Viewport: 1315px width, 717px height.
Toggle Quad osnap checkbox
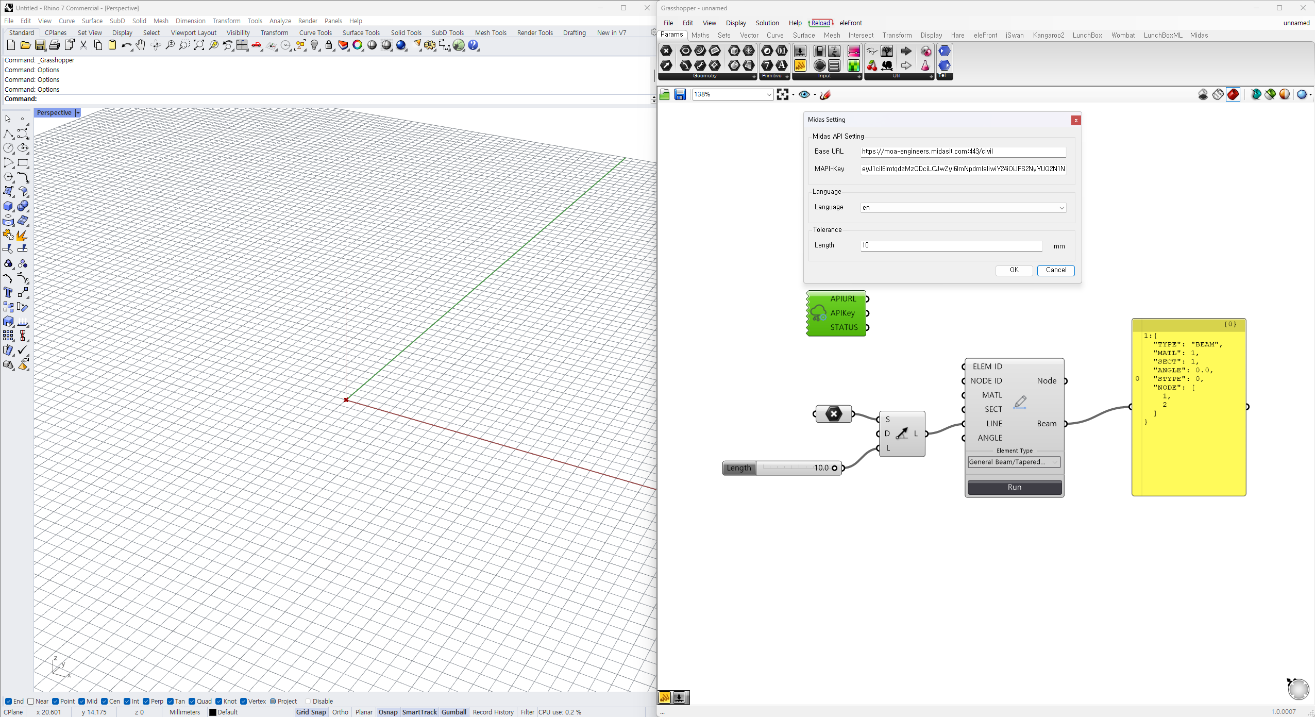point(192,701)
